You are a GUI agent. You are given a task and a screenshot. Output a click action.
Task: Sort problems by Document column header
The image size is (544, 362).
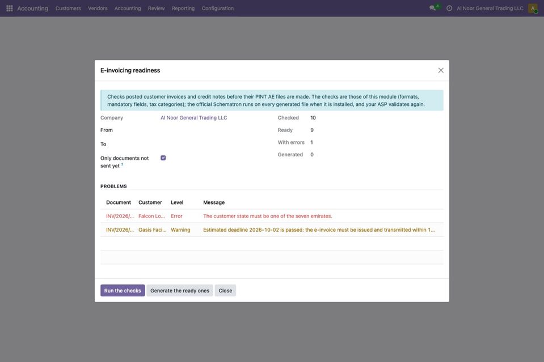[x=119, y=202]
